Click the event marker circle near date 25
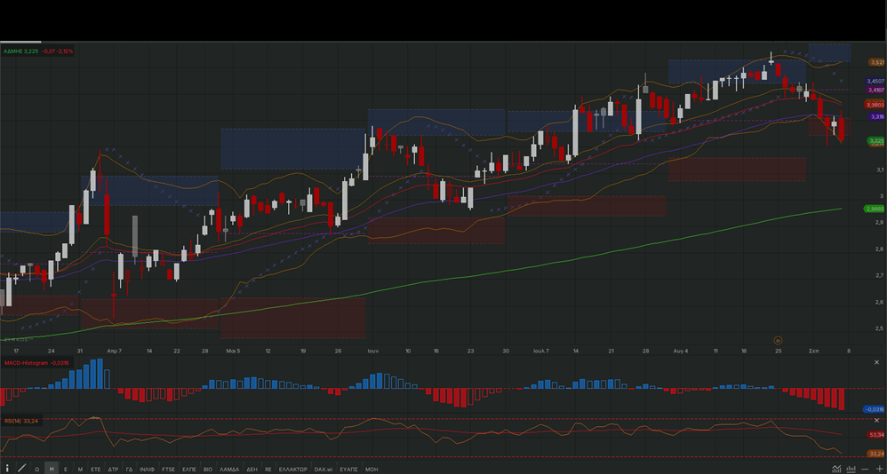 [x=778, y=340]
